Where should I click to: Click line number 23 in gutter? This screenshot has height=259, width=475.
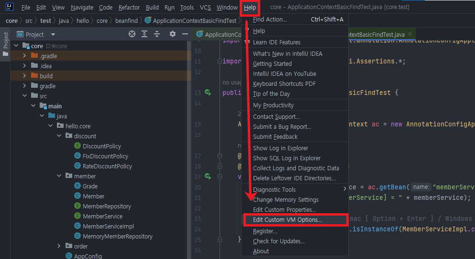[198, 218]
